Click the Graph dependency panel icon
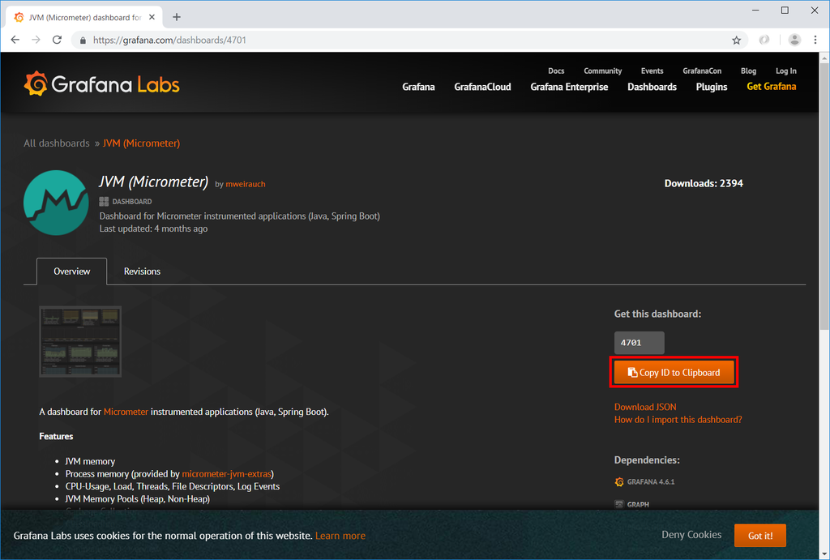This screenshot has height=560, width=830. pos(618,504)
